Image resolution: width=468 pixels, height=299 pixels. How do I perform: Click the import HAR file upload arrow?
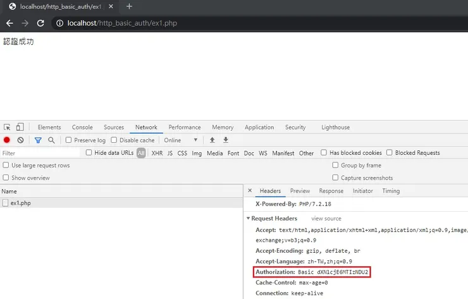(212, 140)
